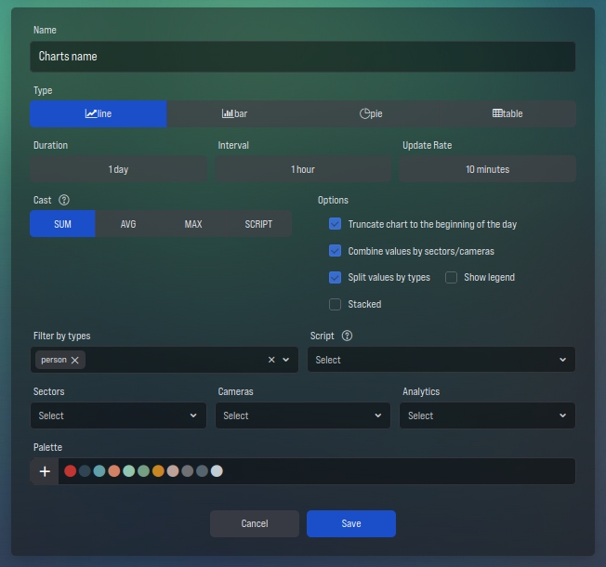Switch chart type to pie

(x=371, y=113)
